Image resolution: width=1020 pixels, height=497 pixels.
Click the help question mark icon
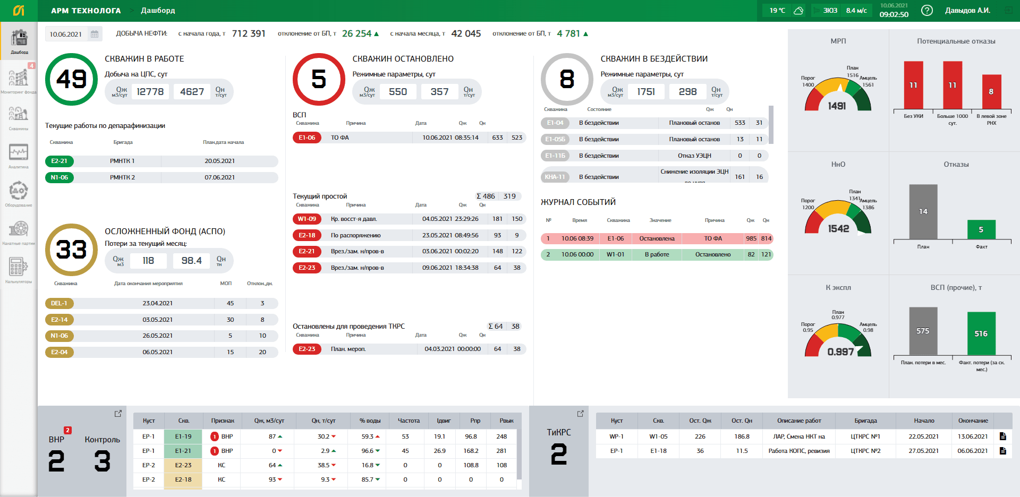tap(927, 11)
